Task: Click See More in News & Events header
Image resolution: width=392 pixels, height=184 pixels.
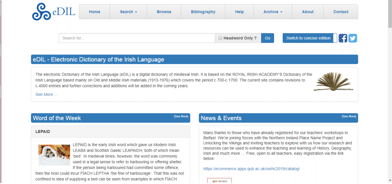Action: [x=349, y=116]
